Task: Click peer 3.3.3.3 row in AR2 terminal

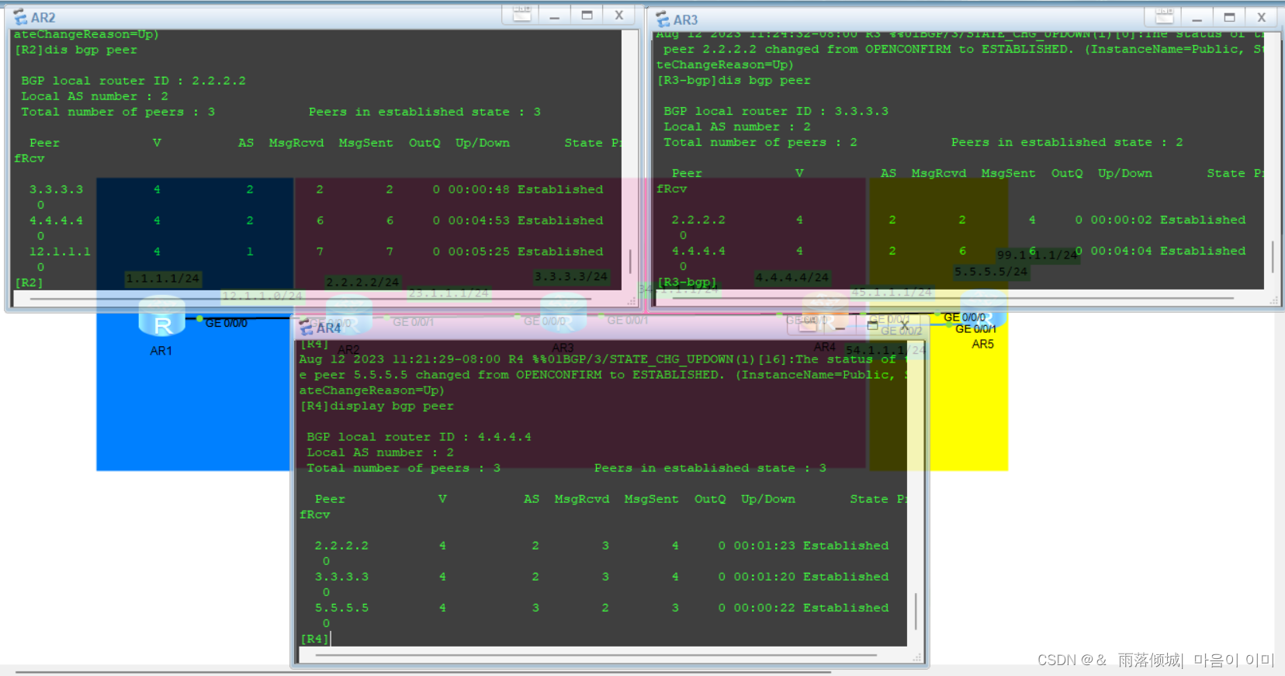Action: (x=316, y=189)
